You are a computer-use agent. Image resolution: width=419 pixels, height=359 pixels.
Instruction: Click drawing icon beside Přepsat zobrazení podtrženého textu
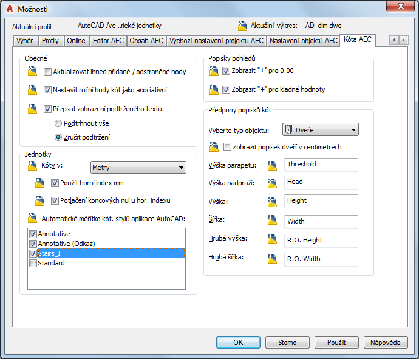click(x=32, y=109)
